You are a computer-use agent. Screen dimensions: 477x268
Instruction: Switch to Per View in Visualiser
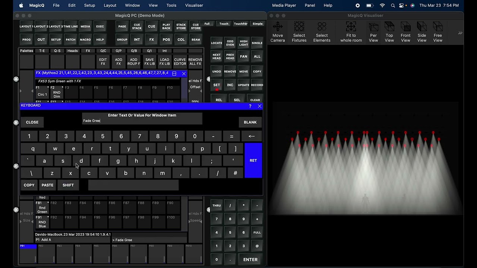(x=373, y=32)
